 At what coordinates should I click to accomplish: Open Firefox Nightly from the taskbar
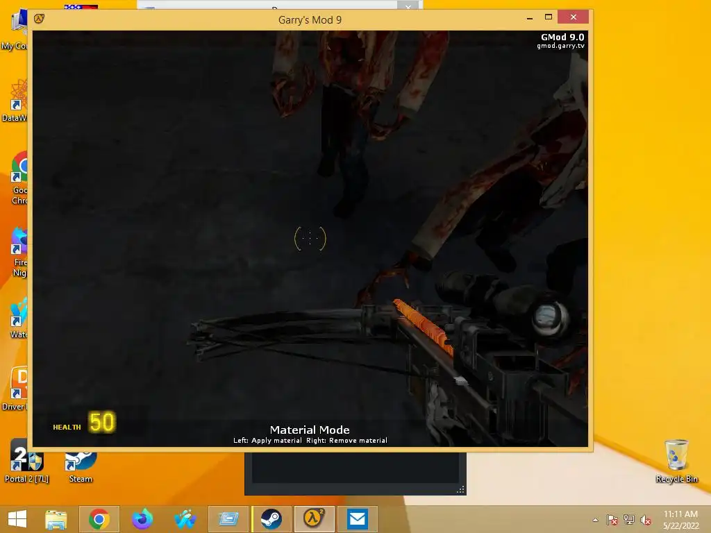tap(142, 519)
